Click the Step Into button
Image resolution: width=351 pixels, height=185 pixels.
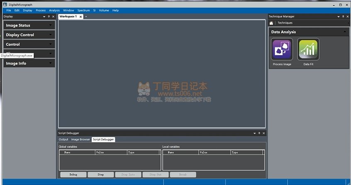tap(128, 175)
